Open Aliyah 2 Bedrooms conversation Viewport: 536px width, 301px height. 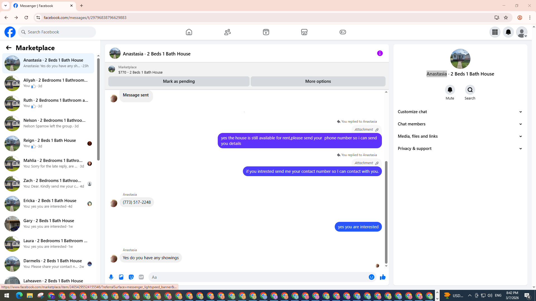point(48,83)
